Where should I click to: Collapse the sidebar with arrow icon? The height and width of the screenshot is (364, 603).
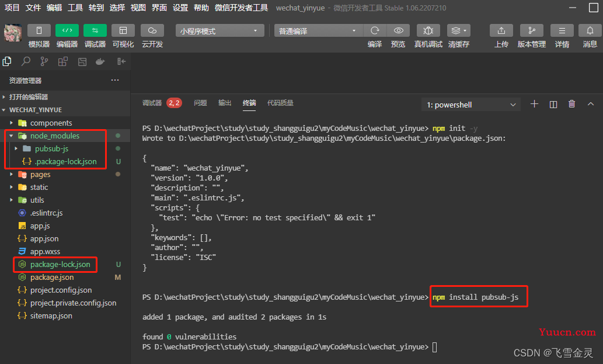click(121, 61)
